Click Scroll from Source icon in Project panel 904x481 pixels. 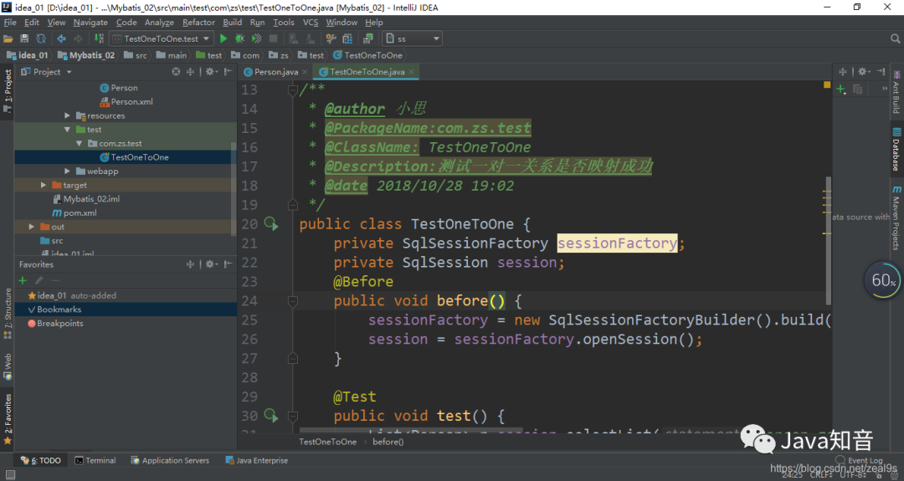coord(176,71)
